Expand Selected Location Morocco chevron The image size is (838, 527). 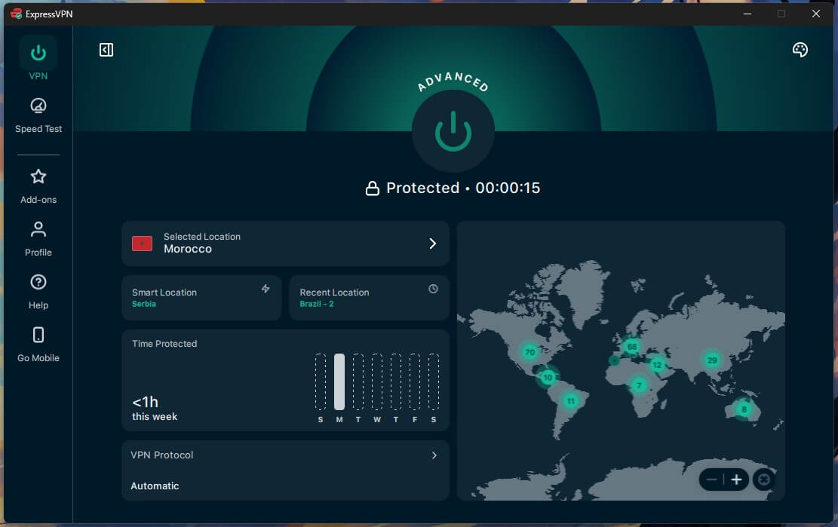click(432, 244)
